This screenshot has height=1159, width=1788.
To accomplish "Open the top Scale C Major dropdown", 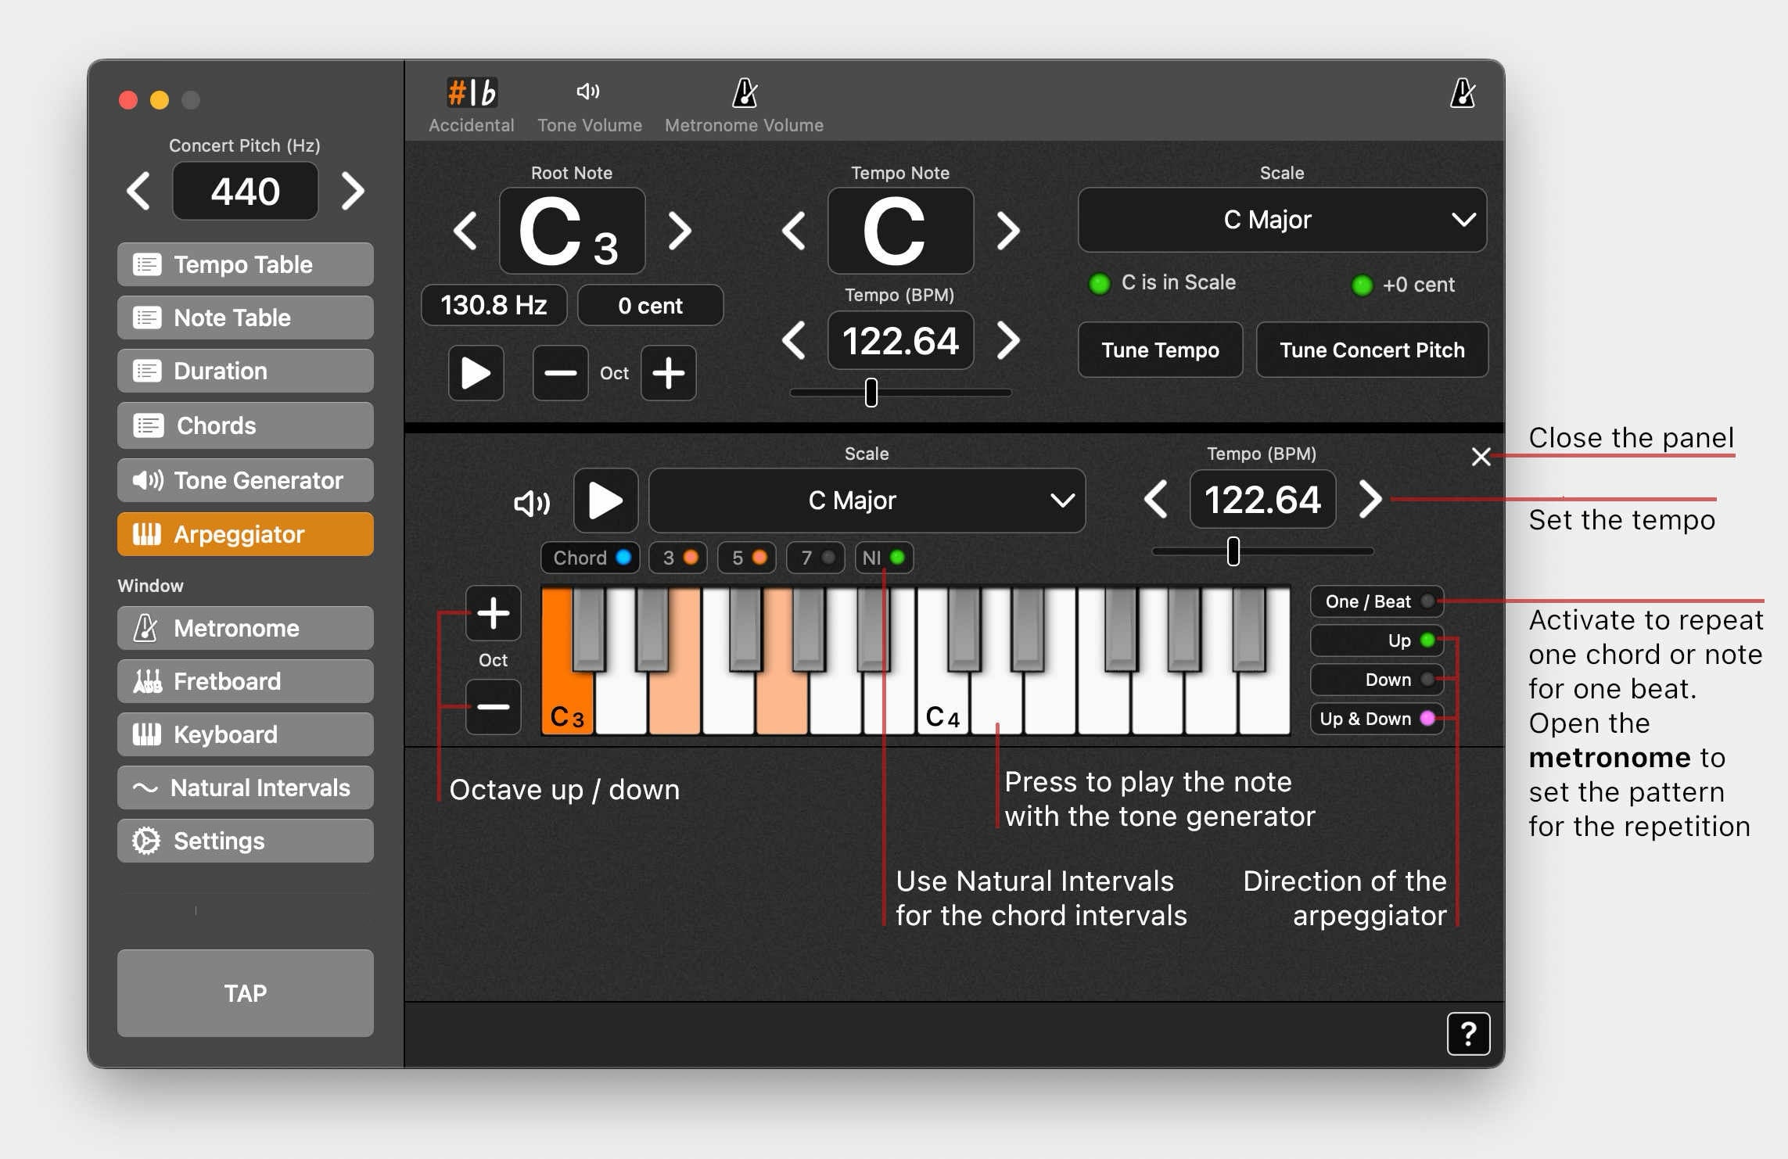I will pos(1281,220).
